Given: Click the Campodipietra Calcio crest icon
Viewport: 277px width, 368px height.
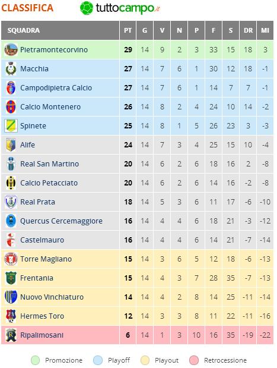Looking at the screenshot, I should click(11, 87).
